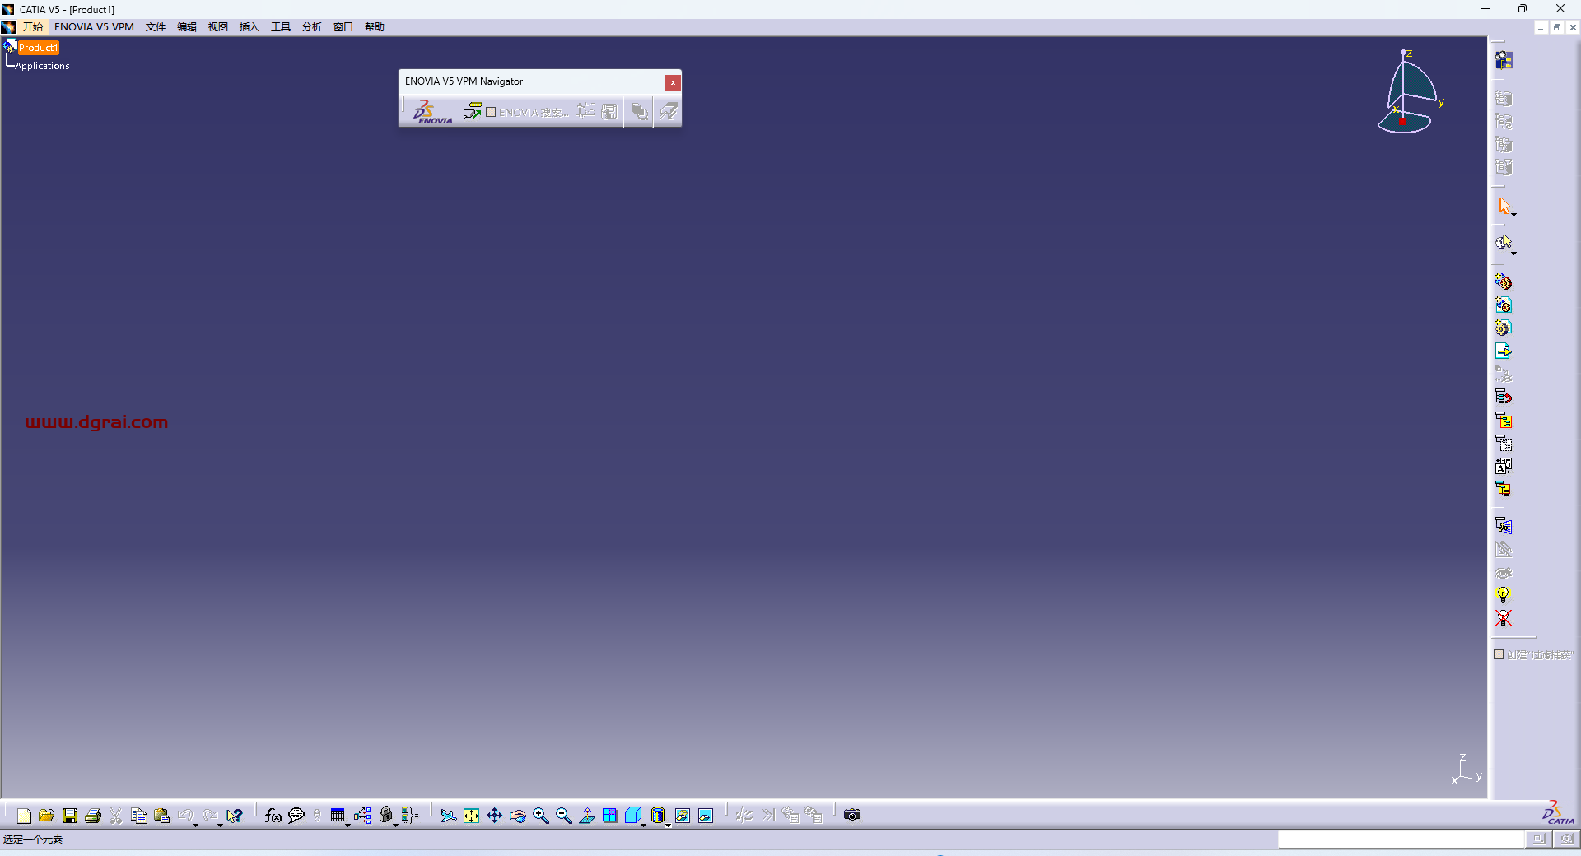Click the Copy icon
Viewport: 1581px width, 856px height.
139,816
